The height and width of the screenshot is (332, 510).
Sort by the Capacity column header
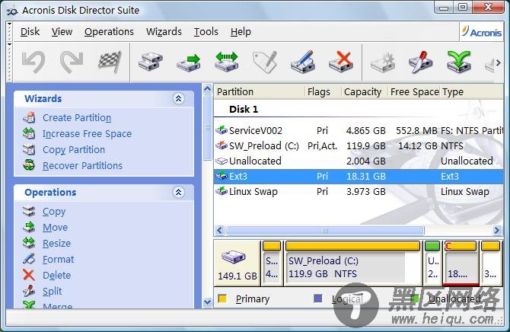tap(364, 92)
